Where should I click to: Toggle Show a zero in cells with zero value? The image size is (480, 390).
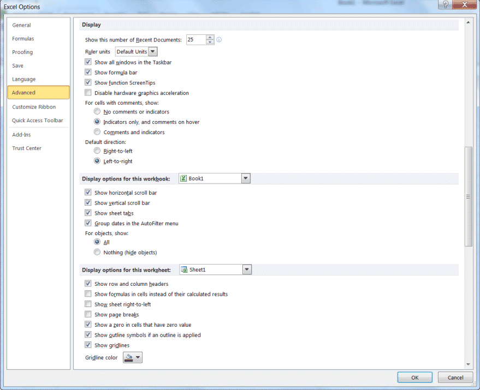pos(88,325)
